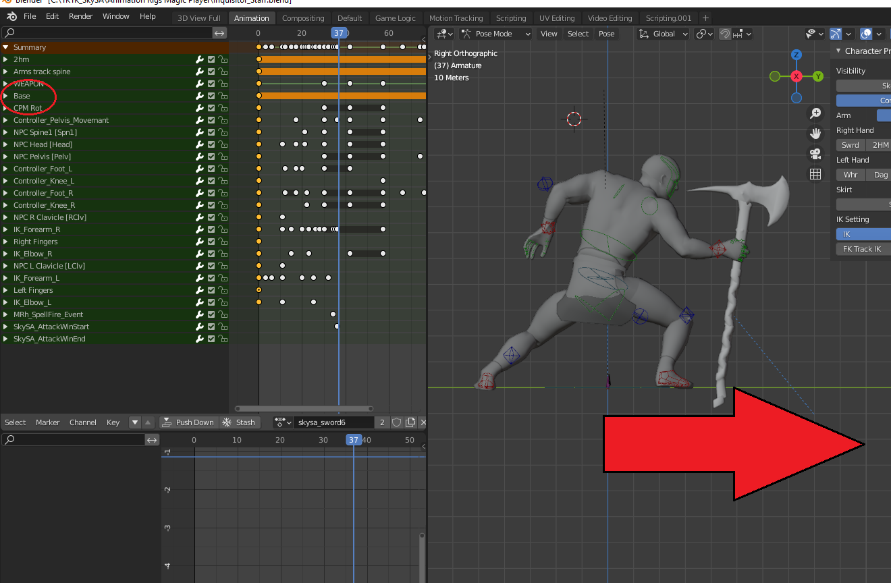
Task: Switch to the Compositing workspace tab
Action: click(303, 18)
